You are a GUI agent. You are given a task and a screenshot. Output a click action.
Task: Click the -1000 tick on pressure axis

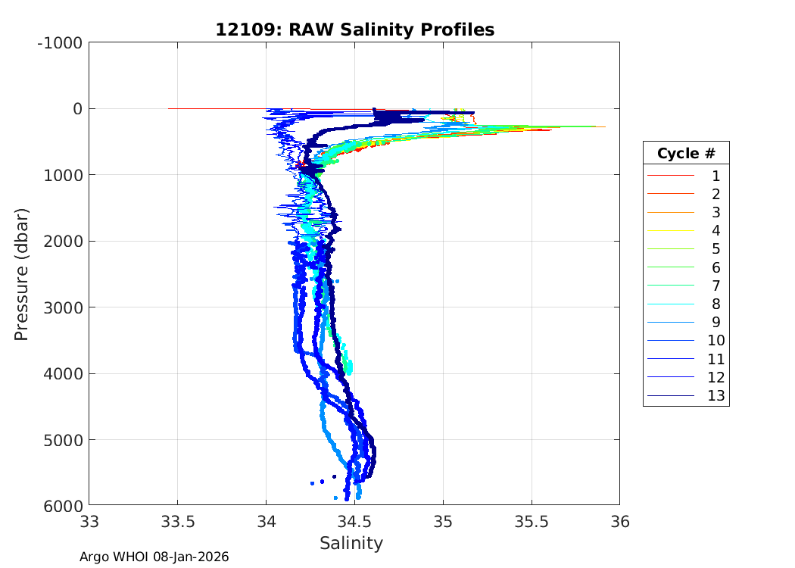coord(58,42)
